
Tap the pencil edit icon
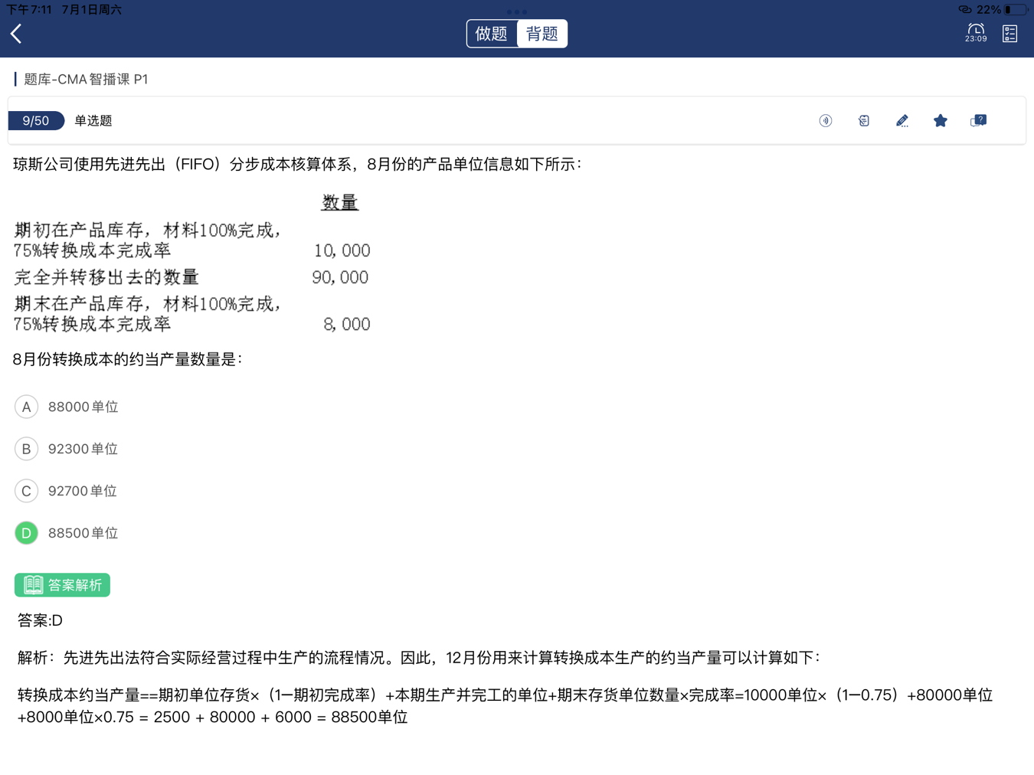pos(901,121)
